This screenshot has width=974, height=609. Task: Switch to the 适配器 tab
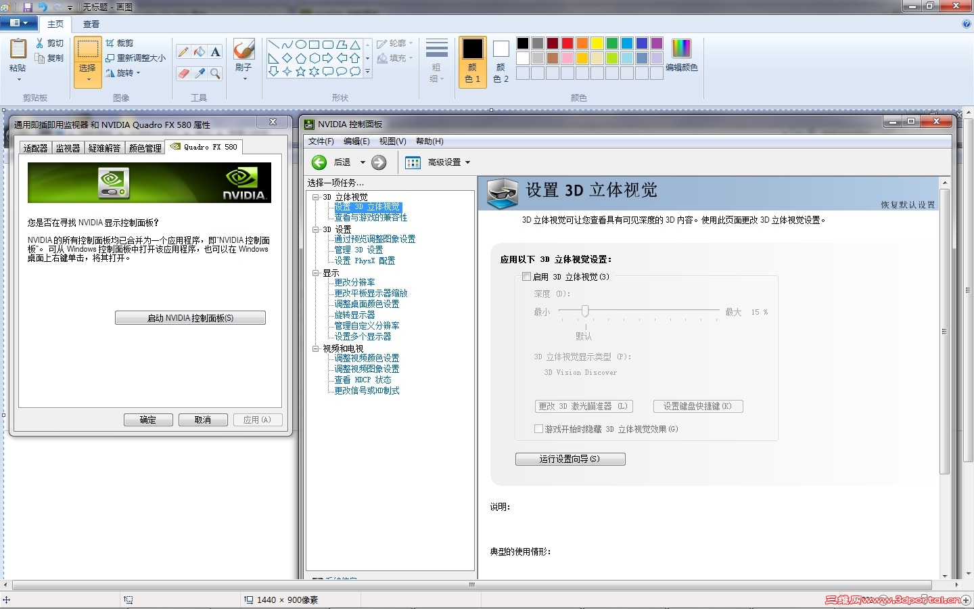tap(36, 148)
